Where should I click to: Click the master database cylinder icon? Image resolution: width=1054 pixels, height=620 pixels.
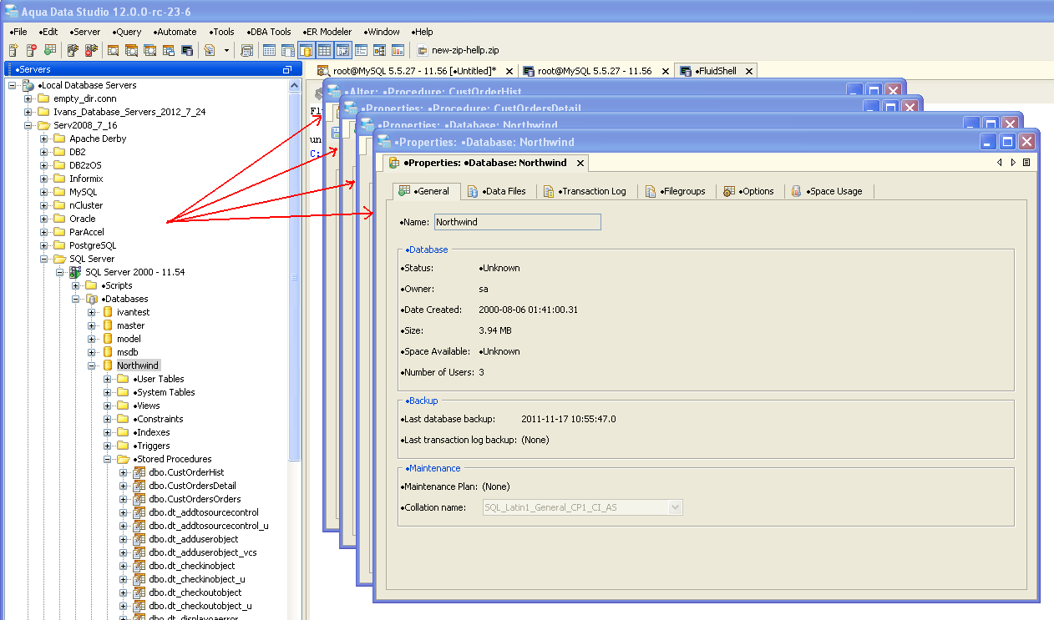[x=108, y=325]
